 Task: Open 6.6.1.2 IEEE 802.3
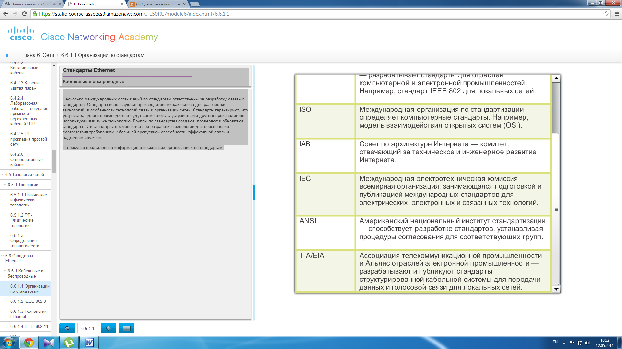(x=26, y=301)
